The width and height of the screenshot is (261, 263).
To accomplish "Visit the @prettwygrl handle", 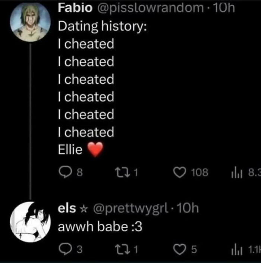I will click(x=130, y=209).
